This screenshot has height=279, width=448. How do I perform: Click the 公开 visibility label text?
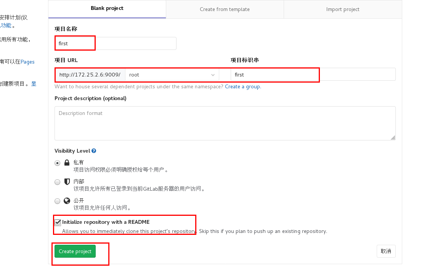pos(79,201)
